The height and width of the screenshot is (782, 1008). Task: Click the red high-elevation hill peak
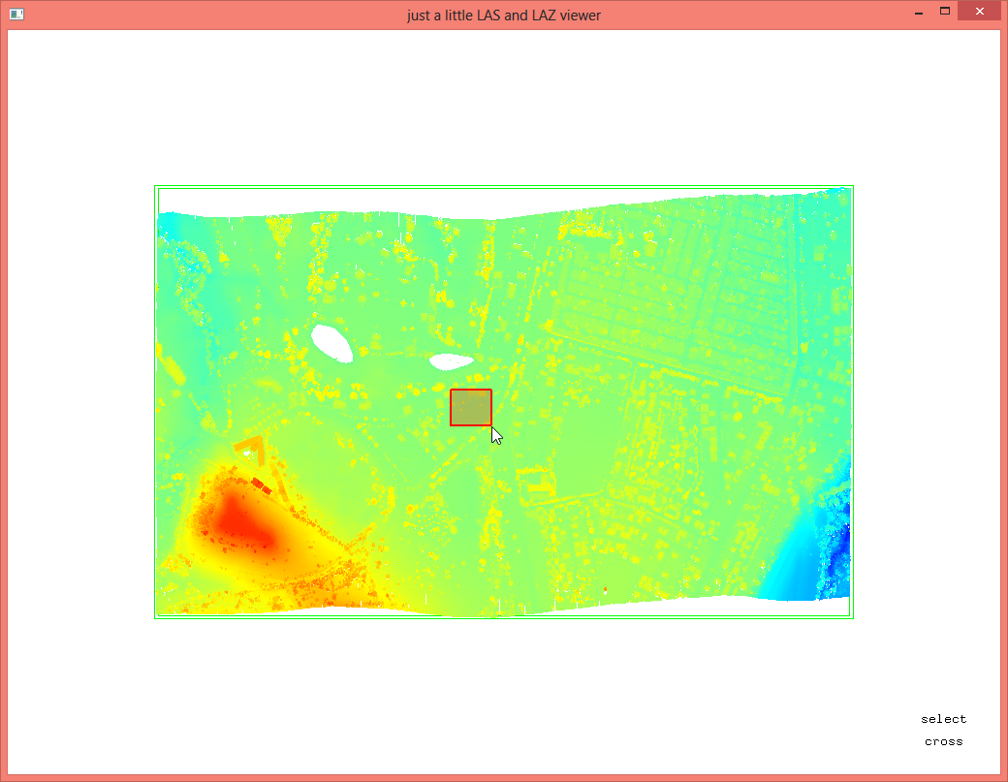[236, 523]
